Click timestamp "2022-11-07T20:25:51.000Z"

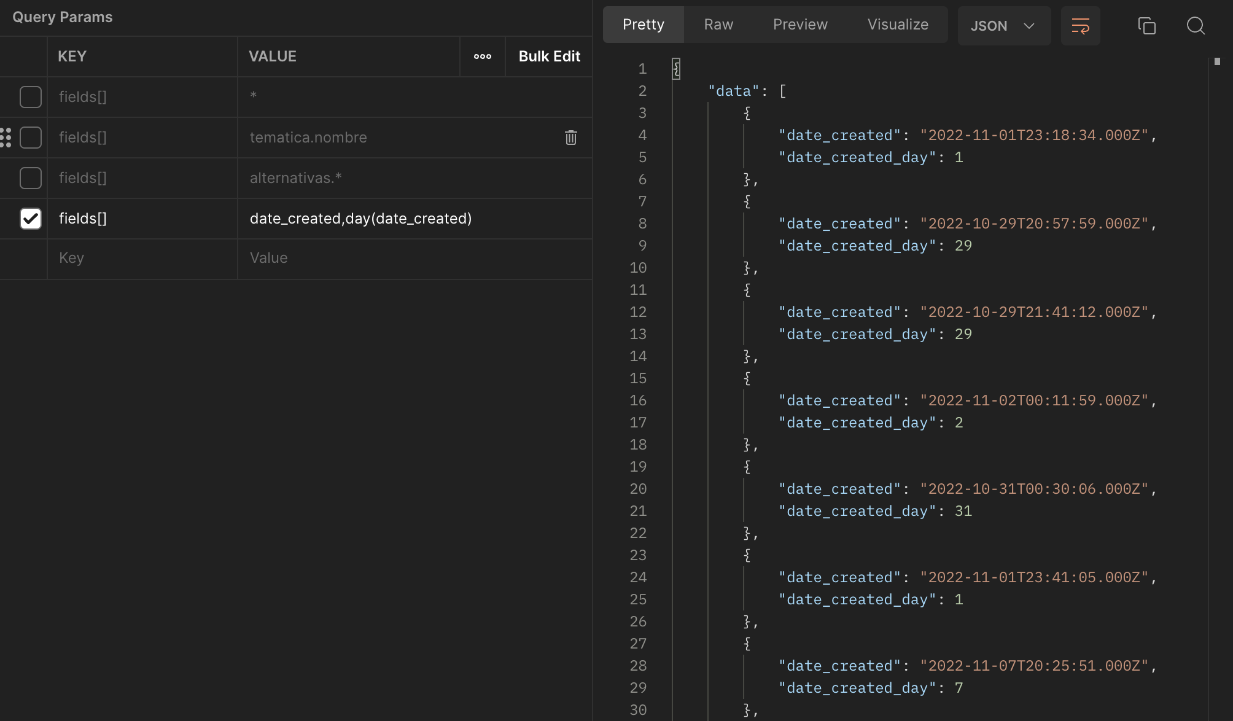point(1034,666)
